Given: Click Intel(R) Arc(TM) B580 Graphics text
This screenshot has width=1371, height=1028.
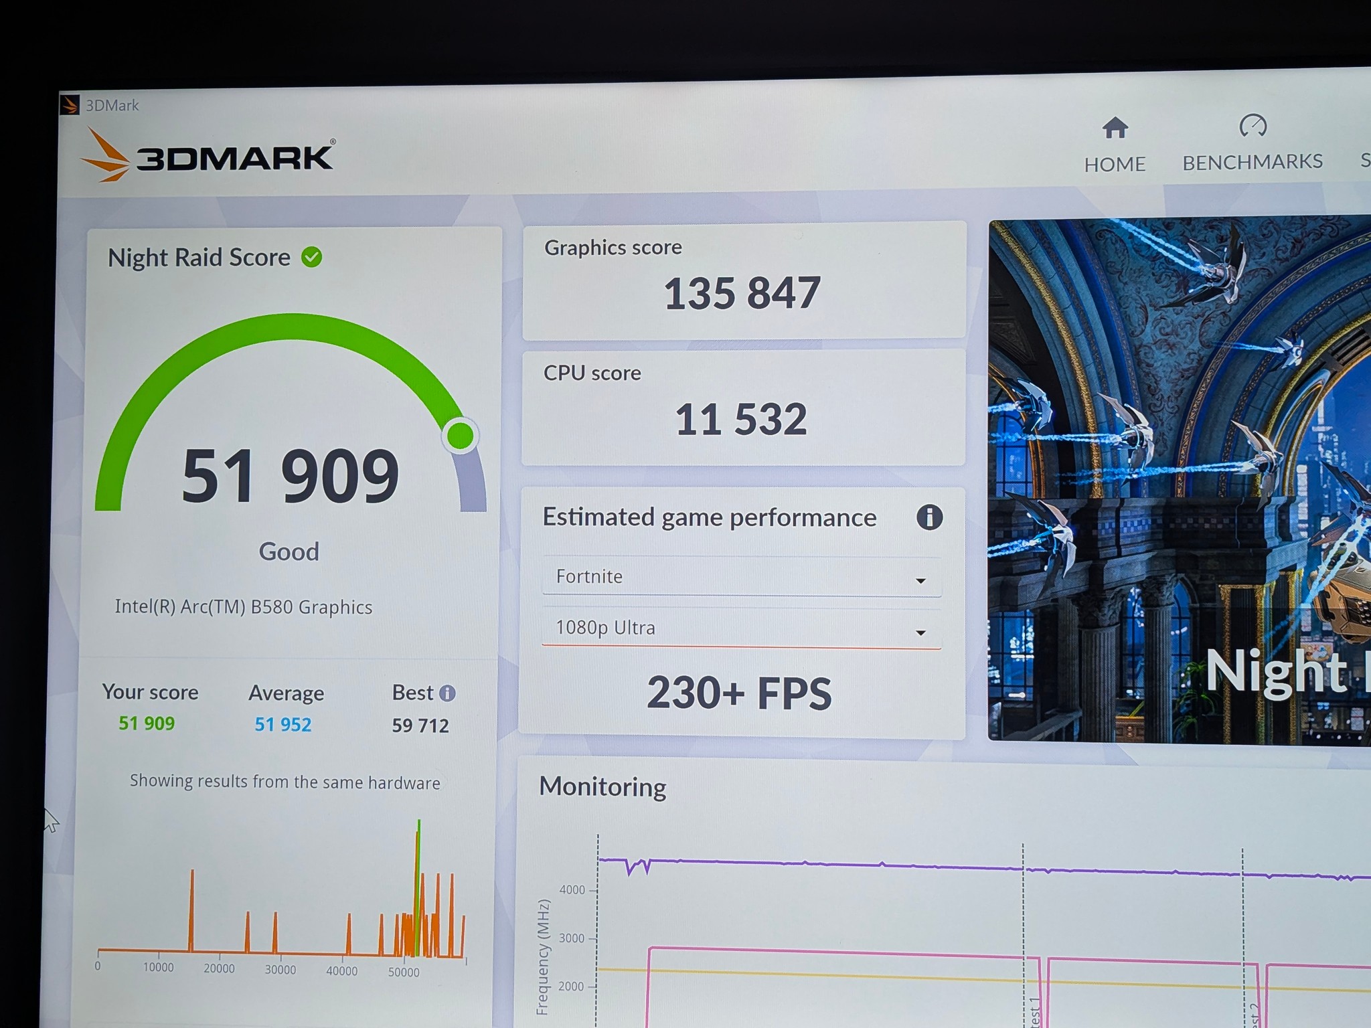Looking at the screenshot, I should 244,607.
